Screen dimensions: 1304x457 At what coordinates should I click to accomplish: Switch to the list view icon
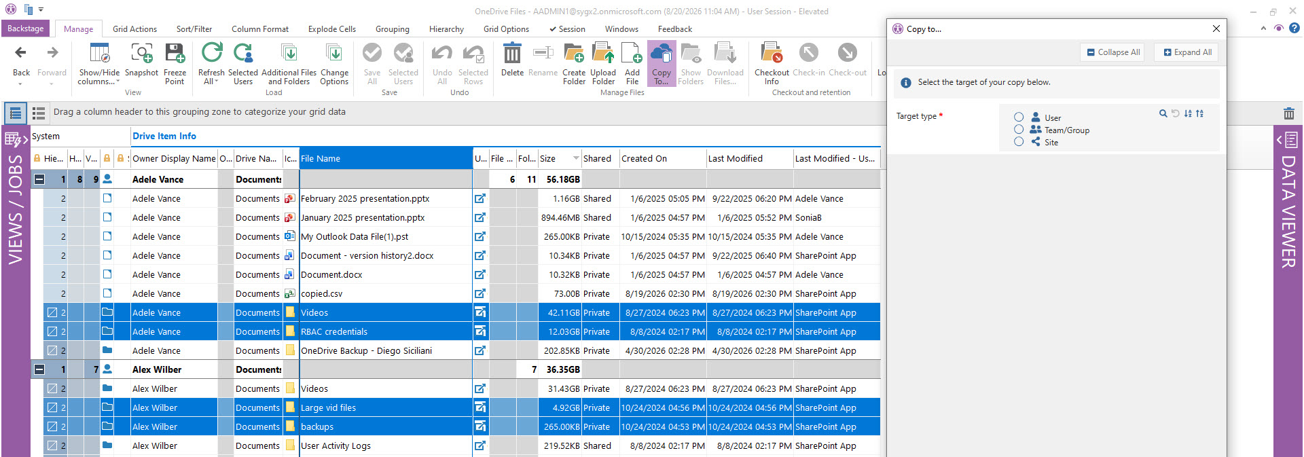[39, 113]
